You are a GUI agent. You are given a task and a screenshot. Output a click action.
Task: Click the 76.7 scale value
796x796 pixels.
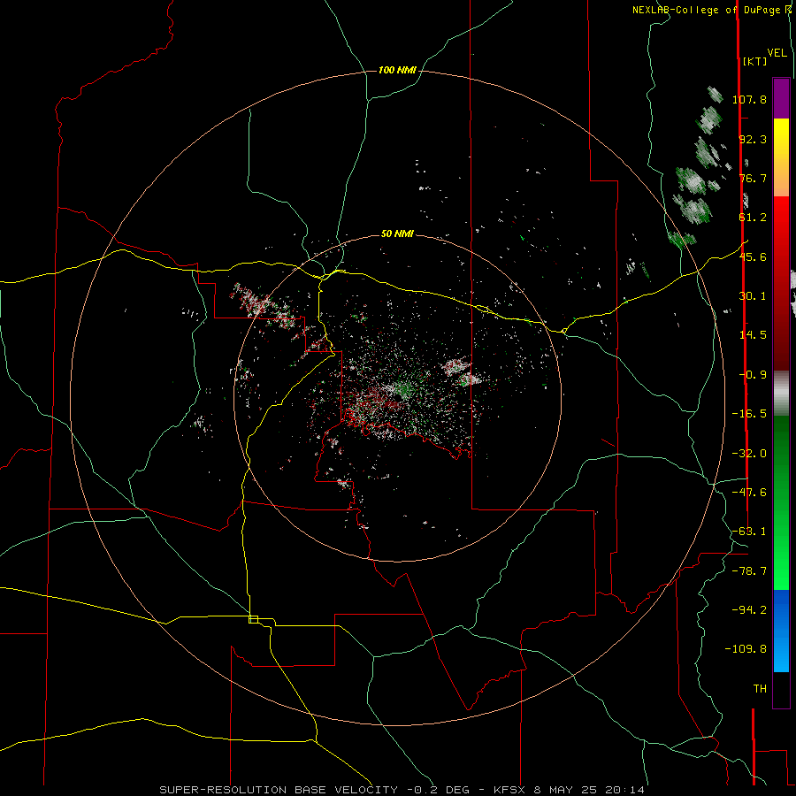753,178
